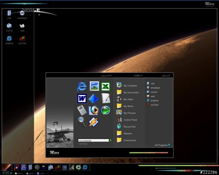Image resolution: width=219 pixels, height=175 pixels.
Task: Click Internet Explorer quick-launch icon
Action: click(85, 167)
